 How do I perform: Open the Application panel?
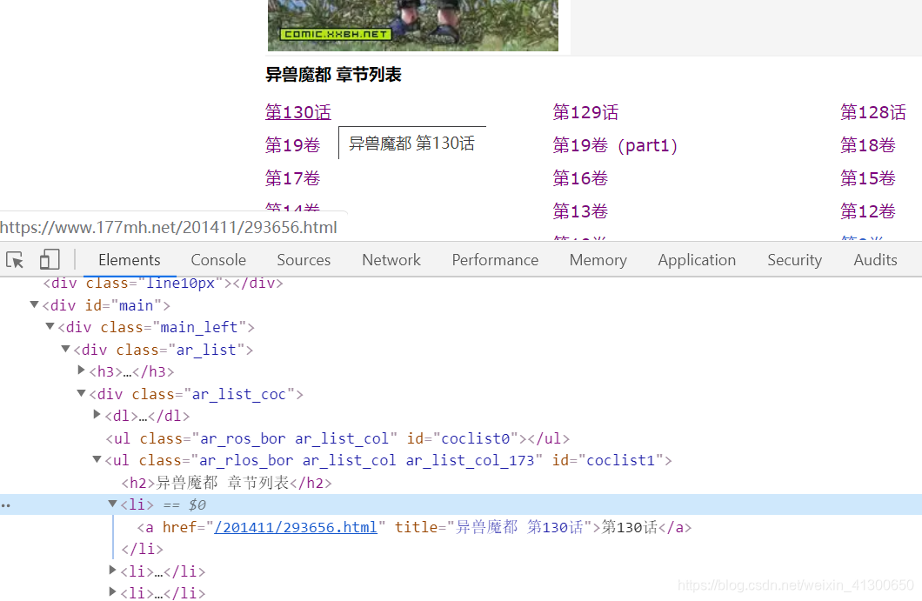pyautogui.click(x=697, y=259)
